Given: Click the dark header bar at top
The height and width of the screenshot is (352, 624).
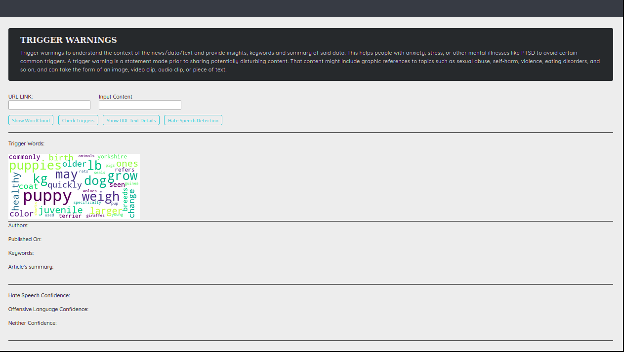Looking at the screenshot, I should (311, 8).
